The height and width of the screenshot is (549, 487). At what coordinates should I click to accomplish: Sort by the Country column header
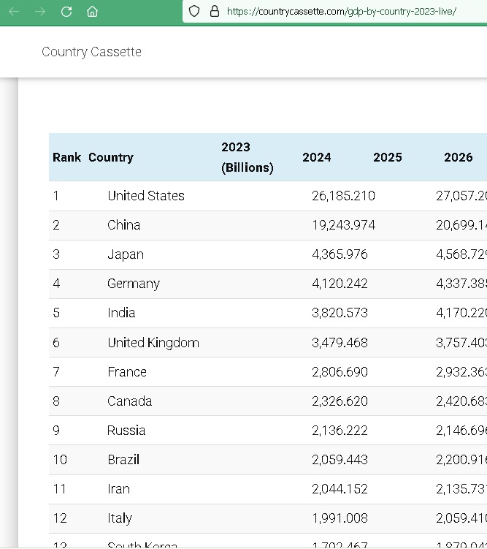point(111,158)
